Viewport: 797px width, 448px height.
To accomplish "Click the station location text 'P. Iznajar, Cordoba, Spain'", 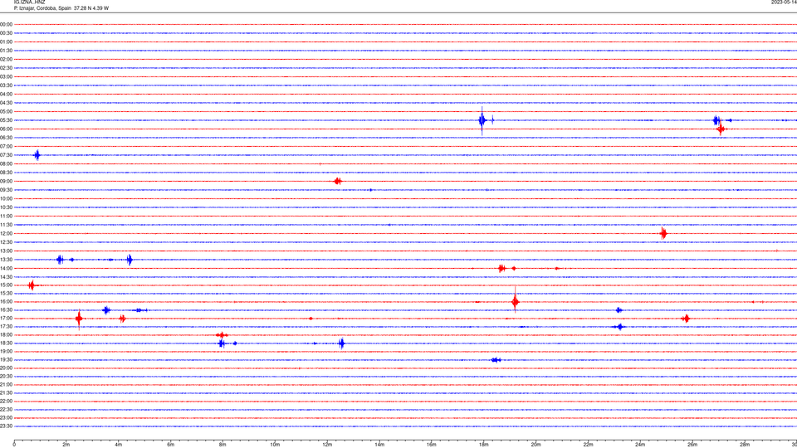I will tap(42, 8).
